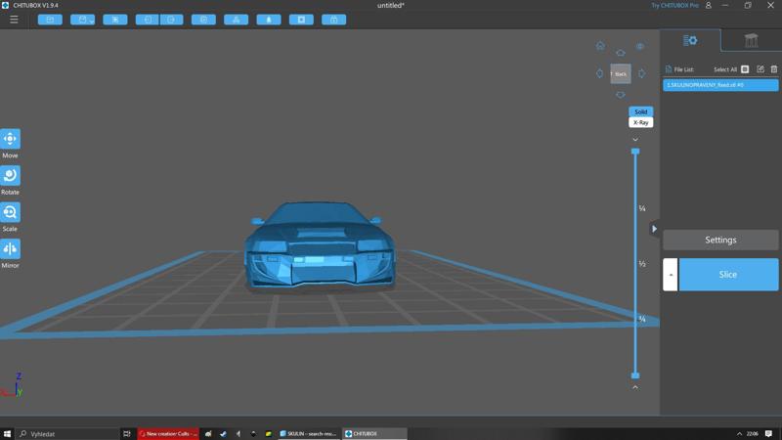Switch render mode to X-Ray
The image size is (782, 440).
[640, 123]
